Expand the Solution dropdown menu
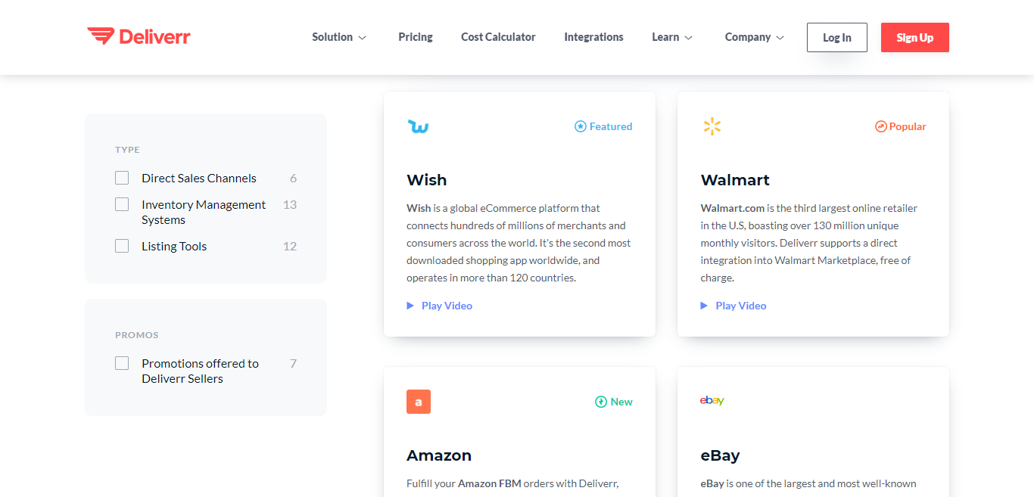 click(339, 37)
